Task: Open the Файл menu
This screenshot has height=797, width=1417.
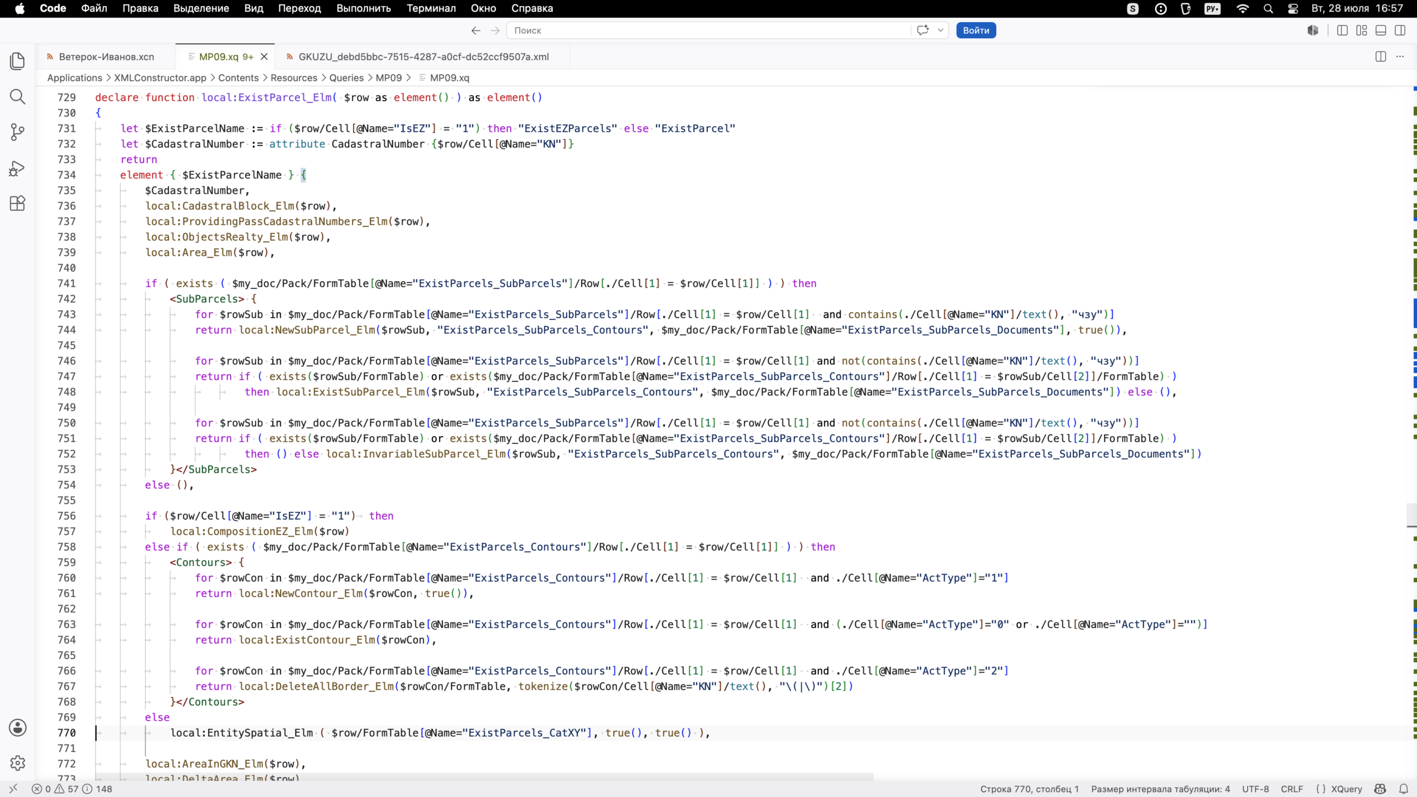Action: coord(94,8)
